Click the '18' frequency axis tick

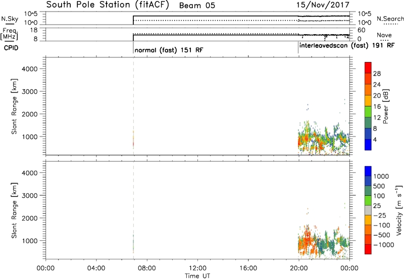[x=33, y=30]
